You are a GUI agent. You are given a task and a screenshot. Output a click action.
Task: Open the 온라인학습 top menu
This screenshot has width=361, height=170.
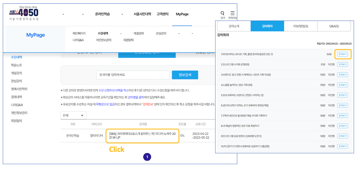(102, 14)
